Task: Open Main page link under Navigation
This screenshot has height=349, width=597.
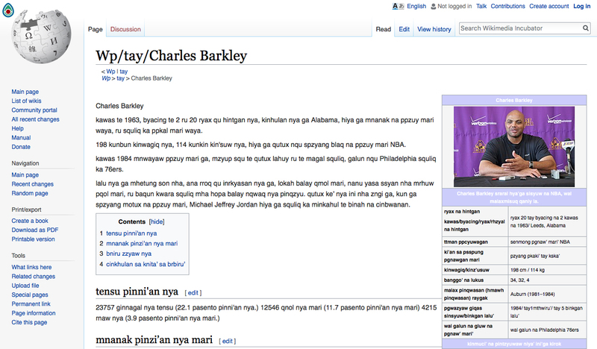Action: [x=25, y=174]
